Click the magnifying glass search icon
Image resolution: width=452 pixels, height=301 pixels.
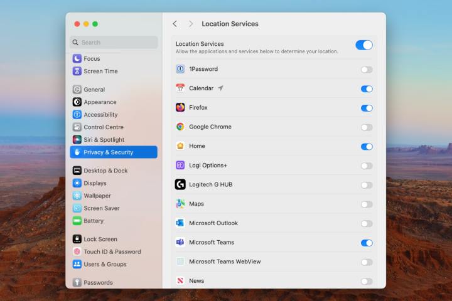click(x=75, y=43)
